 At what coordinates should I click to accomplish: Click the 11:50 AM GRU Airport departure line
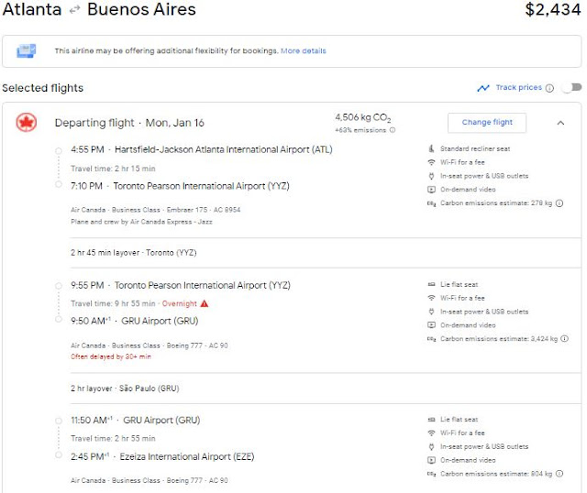(x=136, y=421)
